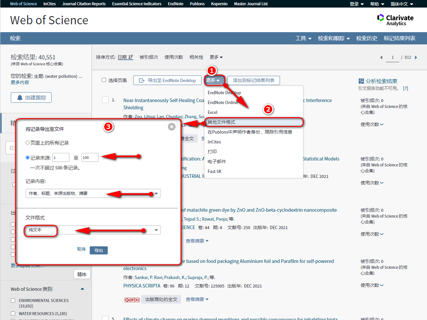
Task: Open the 简体中文 language dropdown
Action: (402, 4)
